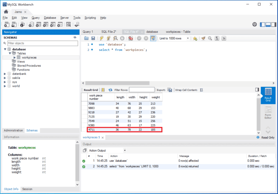Toggle word wrap icon in editor toolbar

point(224,38)
